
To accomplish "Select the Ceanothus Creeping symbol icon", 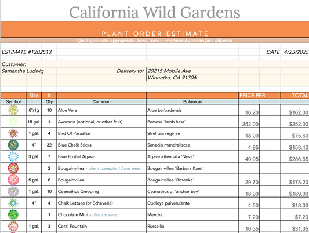I will (13, 191).
